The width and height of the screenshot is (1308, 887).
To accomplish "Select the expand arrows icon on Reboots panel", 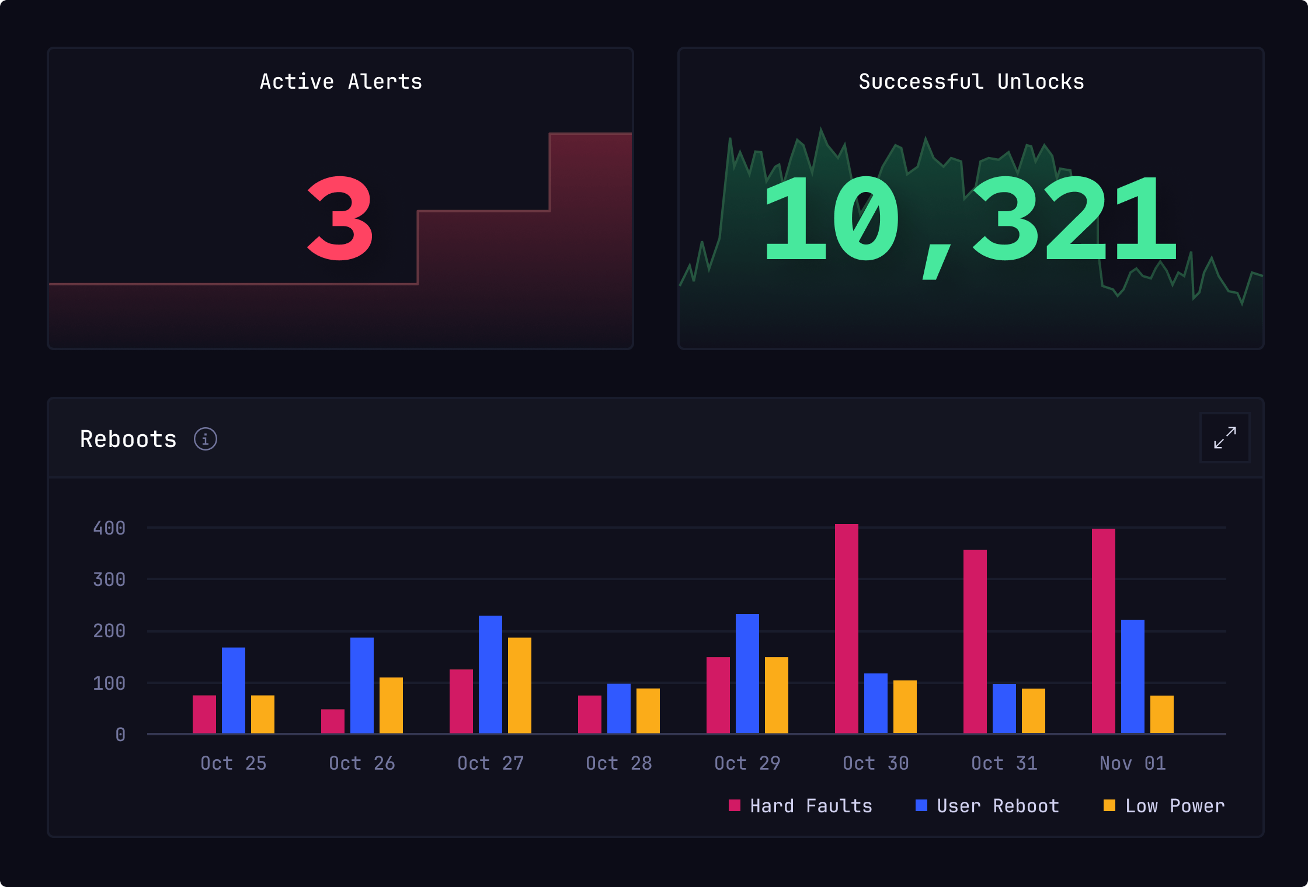I will click(1224, 438).
